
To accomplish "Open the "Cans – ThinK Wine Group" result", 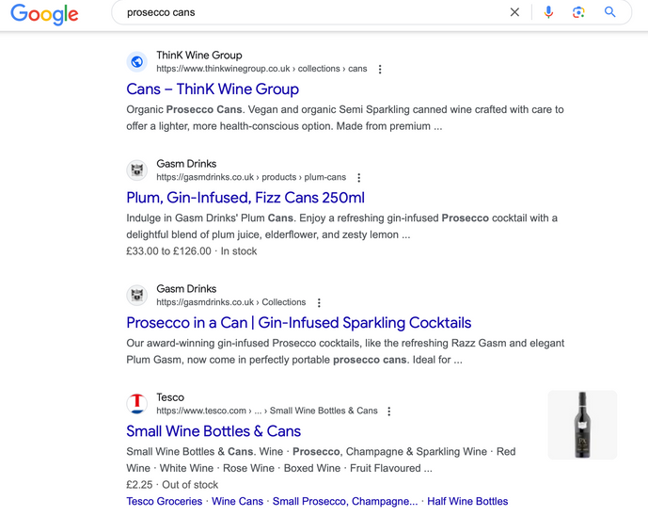I will click(x=213, y=89).
